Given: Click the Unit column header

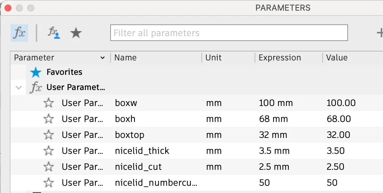Looking at the screenshot, I should coord(214,58).
